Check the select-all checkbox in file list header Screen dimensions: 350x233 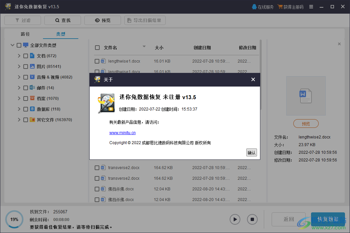97,47
